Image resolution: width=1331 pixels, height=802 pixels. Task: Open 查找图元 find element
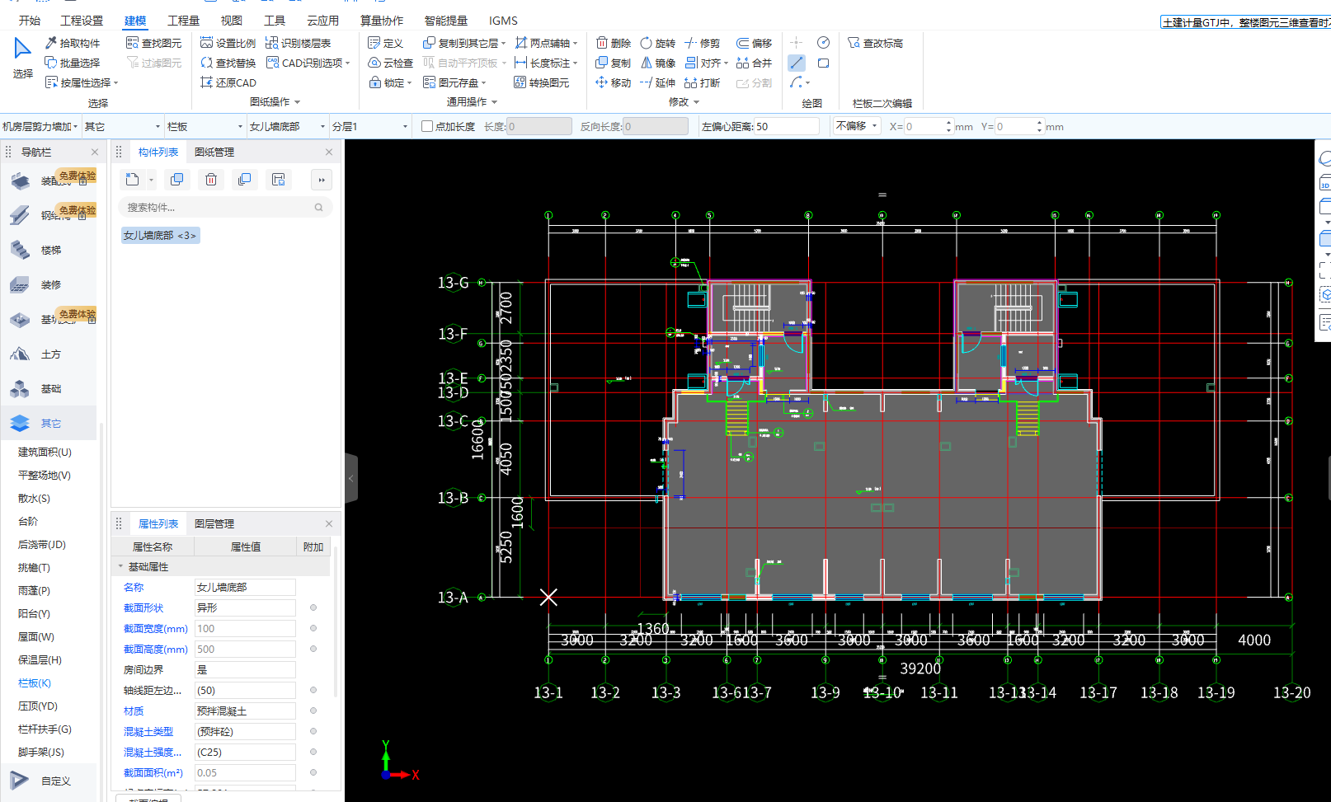click(153, 43)
